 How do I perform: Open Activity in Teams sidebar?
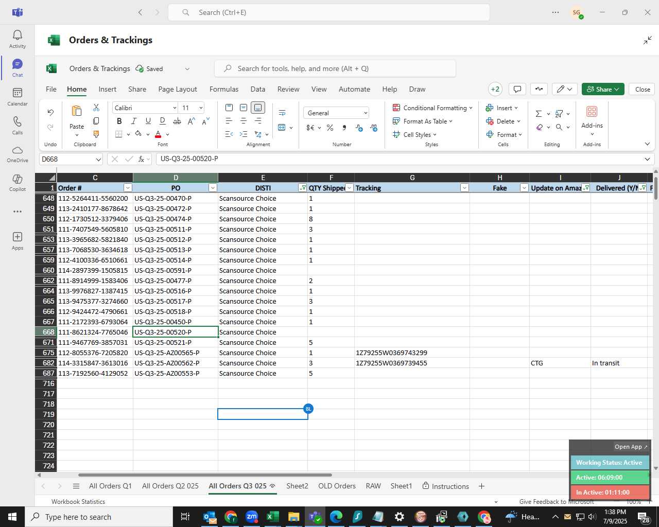coord(18,39)
